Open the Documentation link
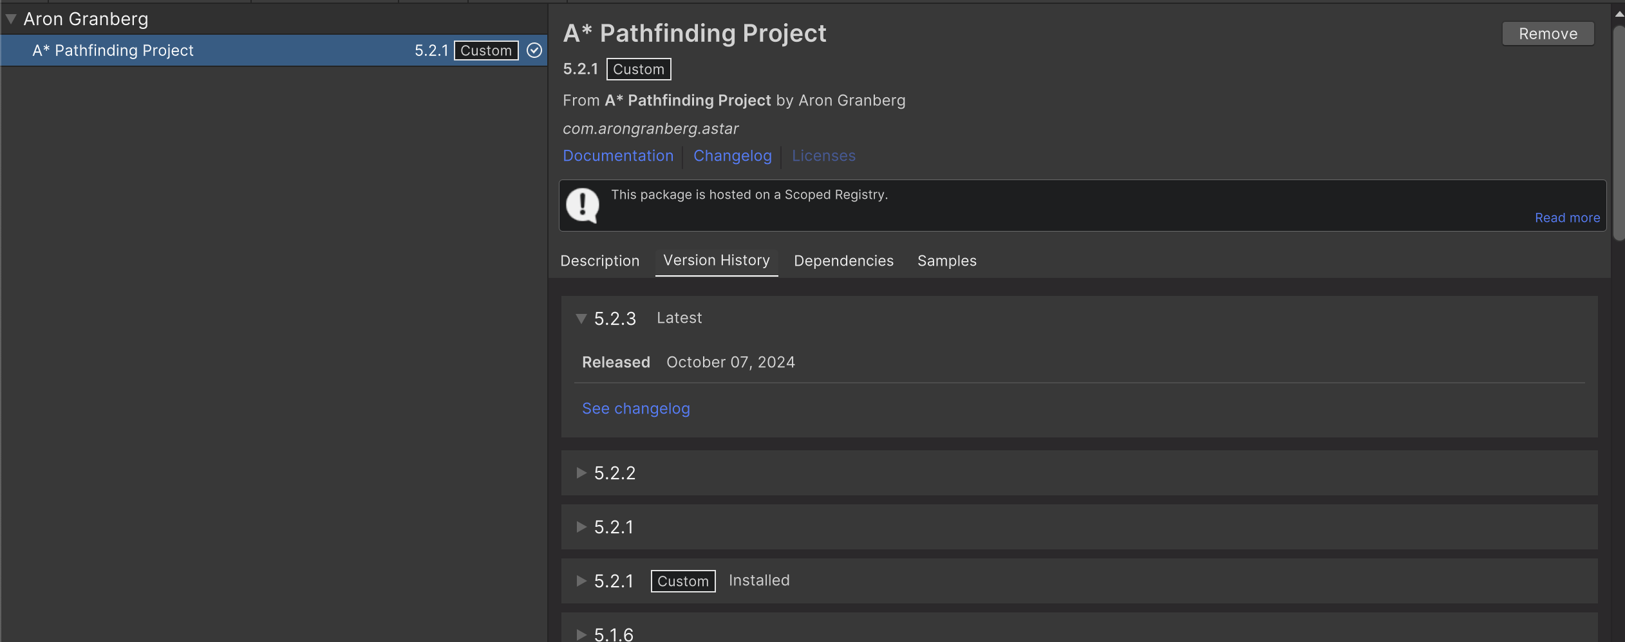This screenshot has width=1625, height=642. click(618, 156)
